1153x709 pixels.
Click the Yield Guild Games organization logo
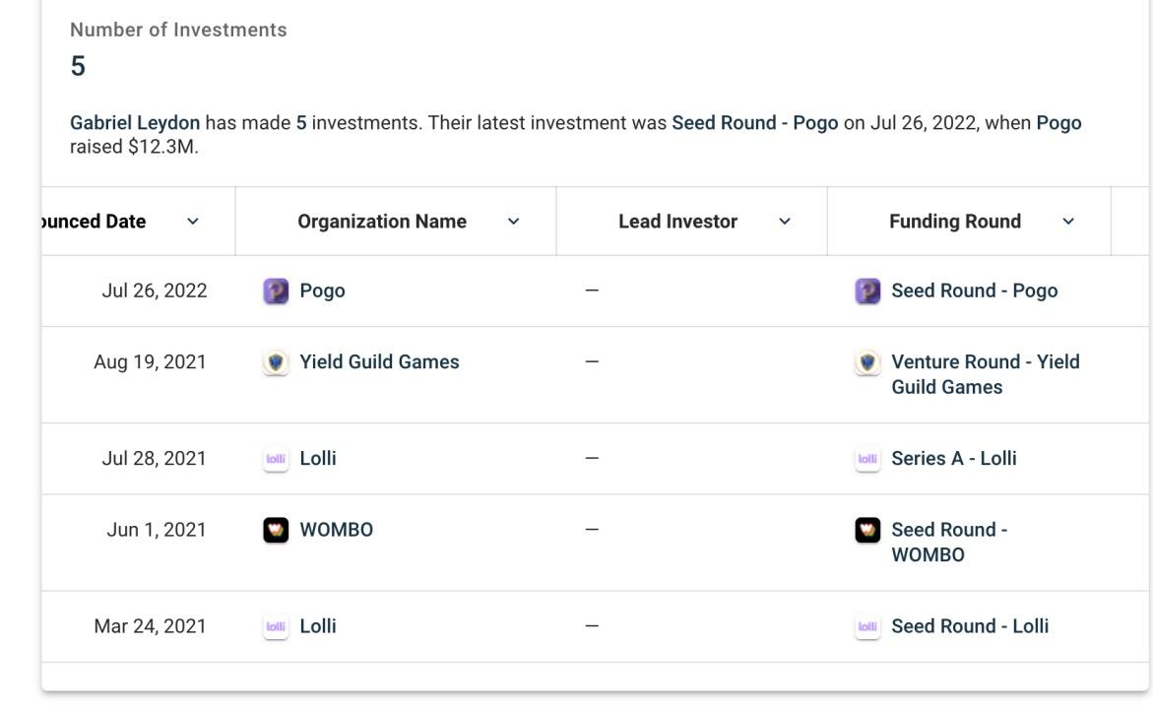tap(276, 362)
